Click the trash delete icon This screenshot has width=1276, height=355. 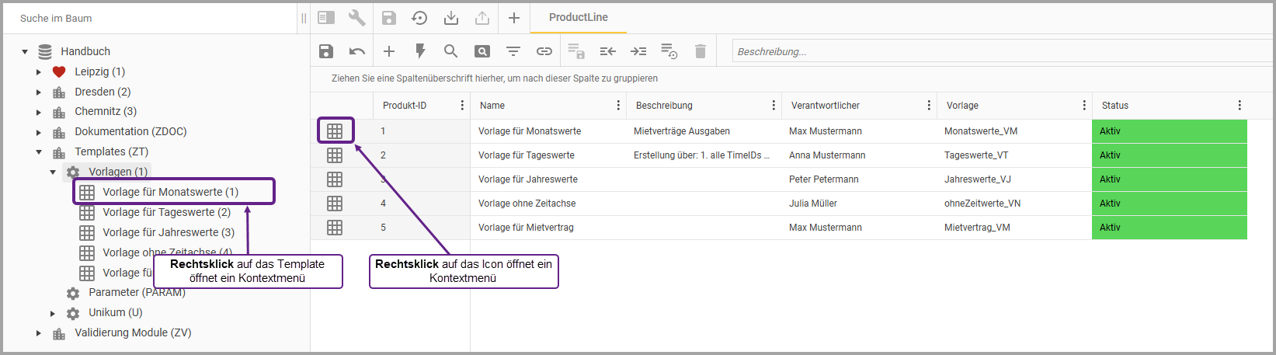pos(701,51)
